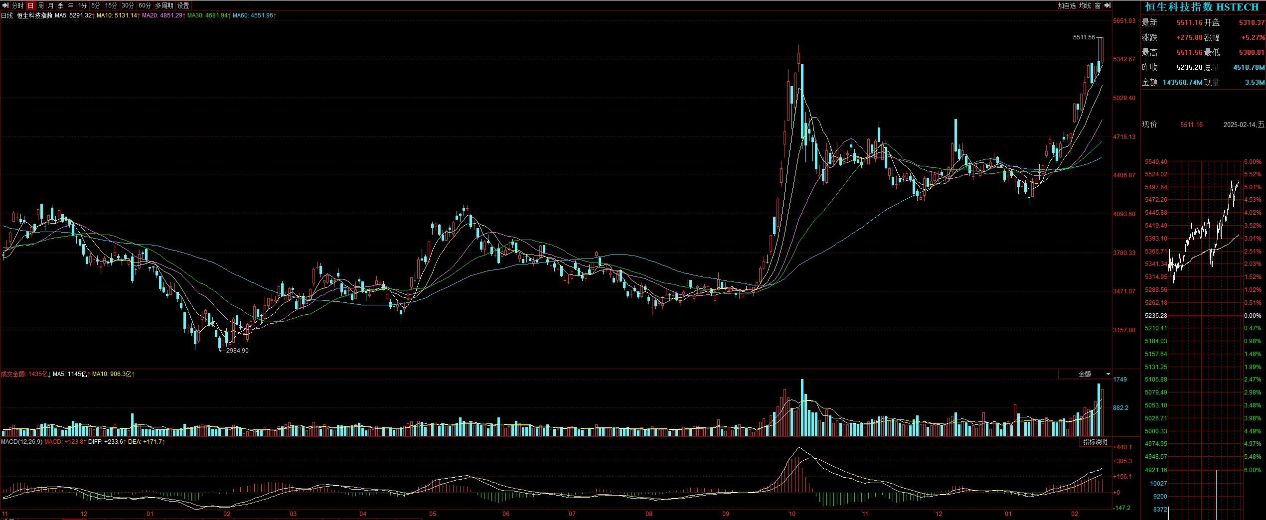Image resolution: width=1266 pixels, height=520 pixels.
Task: Choose the 1分 one-minute chart
Action: coord(83,5)
